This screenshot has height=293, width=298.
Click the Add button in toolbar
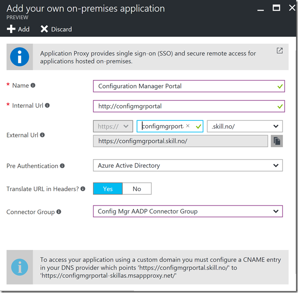[x=18, y=29]
